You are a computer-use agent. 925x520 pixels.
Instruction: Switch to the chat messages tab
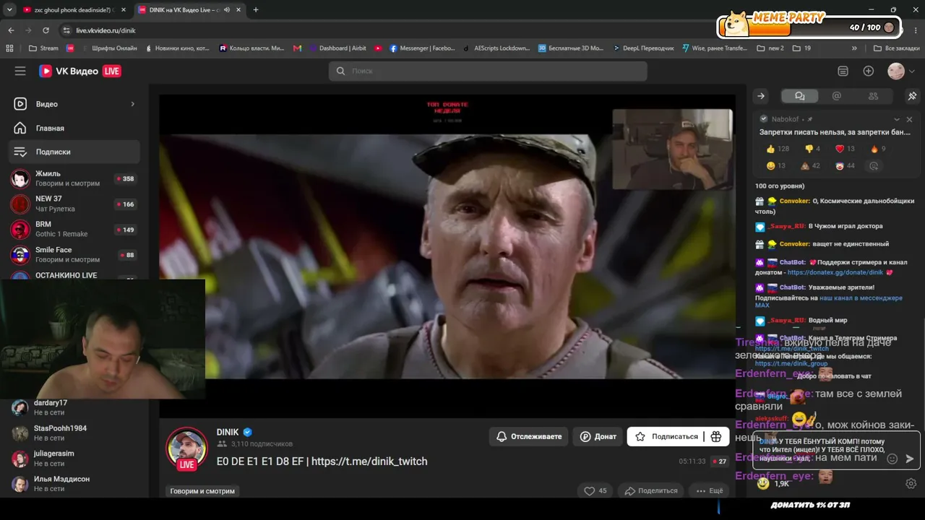(799, 96)
